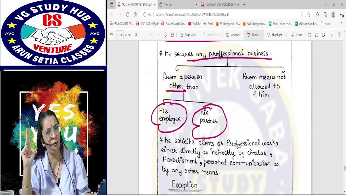346x195 pixels.
Task: Open the VG Study Hub bookmark
Action: click(x=306, y=24)
